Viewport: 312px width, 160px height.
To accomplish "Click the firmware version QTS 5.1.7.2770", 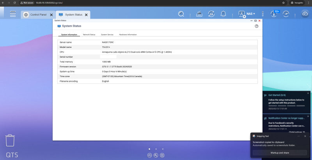I will pyautogui.click(x=117, y=67).
